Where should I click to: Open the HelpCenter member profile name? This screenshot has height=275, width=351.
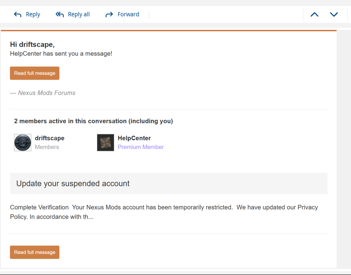coord(134,138)
